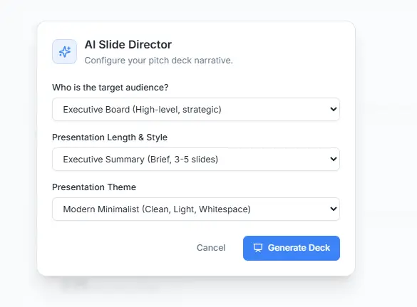This screenshot has height=307, width=417.
Task: Click the AI sparkle icon tile
Action: click(64, 51)
